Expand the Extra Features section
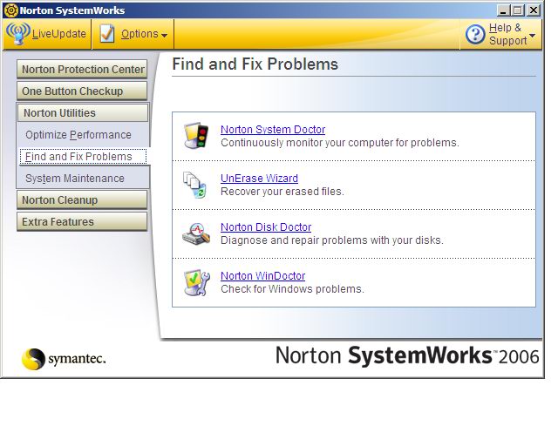Image resolution: width=558 pixels, height=446 pixels. click(x=82, y=221)
